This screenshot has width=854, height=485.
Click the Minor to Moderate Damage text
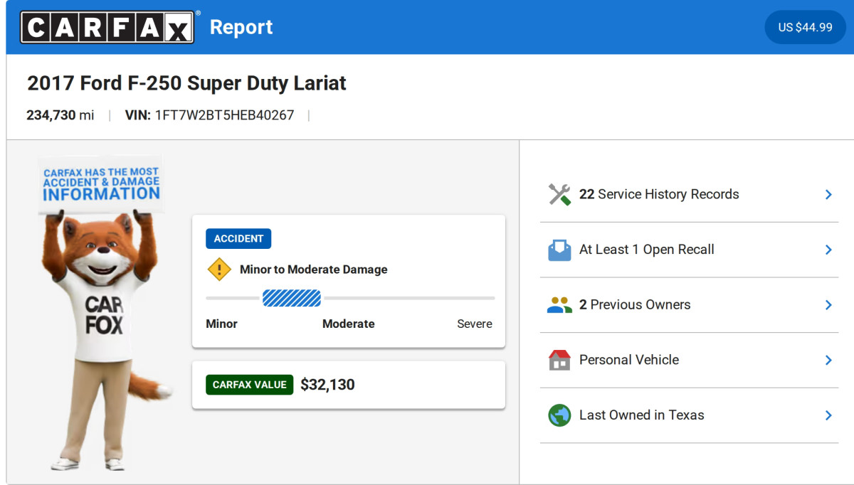tap(314, 270)
